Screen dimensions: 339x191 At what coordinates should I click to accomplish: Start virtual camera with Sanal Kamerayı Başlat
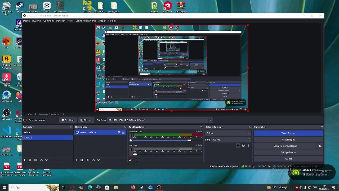click(x=285, y=146)
